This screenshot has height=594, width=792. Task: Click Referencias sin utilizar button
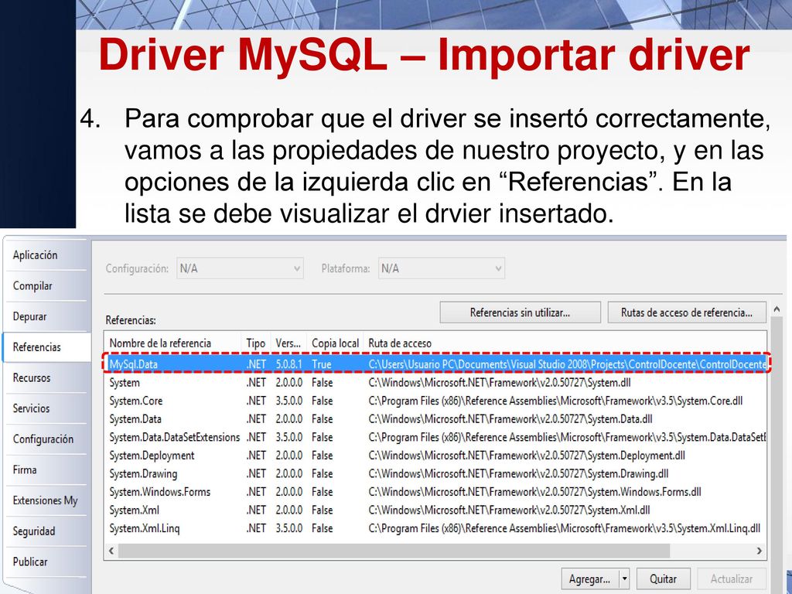(521, 312)
